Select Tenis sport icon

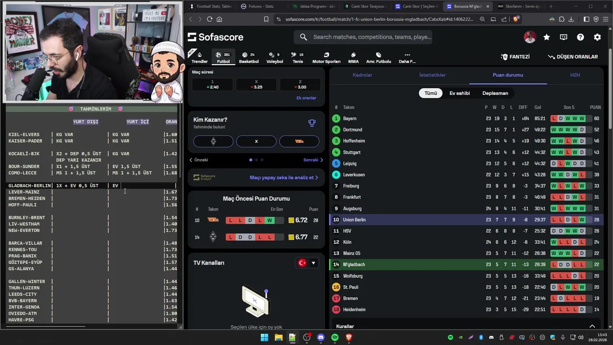pyautogui.click(x=298, y=57)
